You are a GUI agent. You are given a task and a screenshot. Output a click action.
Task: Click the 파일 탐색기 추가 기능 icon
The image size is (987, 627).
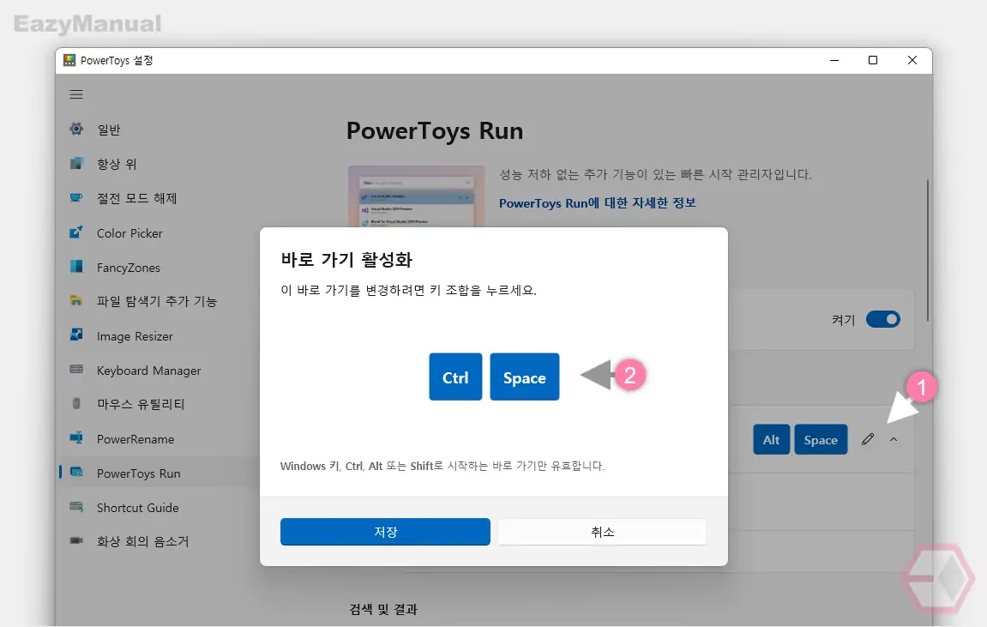pos(76,301)
